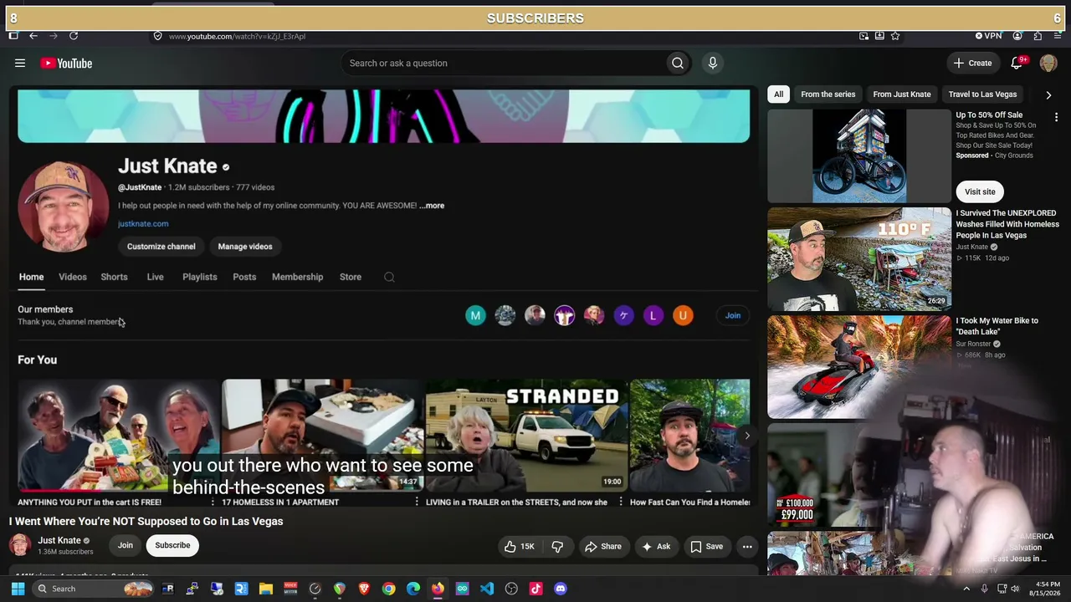
Task: Click the magnifier search button
Action: [x=678, y=64]
